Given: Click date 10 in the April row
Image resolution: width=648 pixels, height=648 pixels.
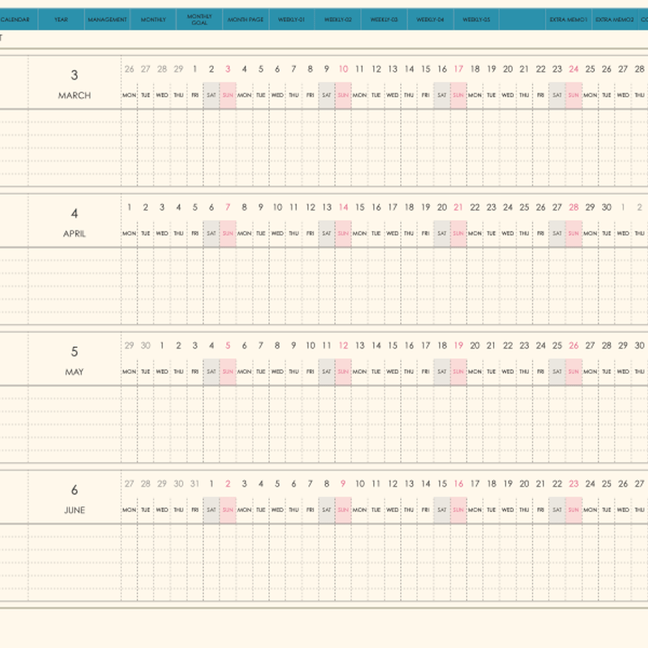Looking at the screenshot, I should click(x=278, y=208).
